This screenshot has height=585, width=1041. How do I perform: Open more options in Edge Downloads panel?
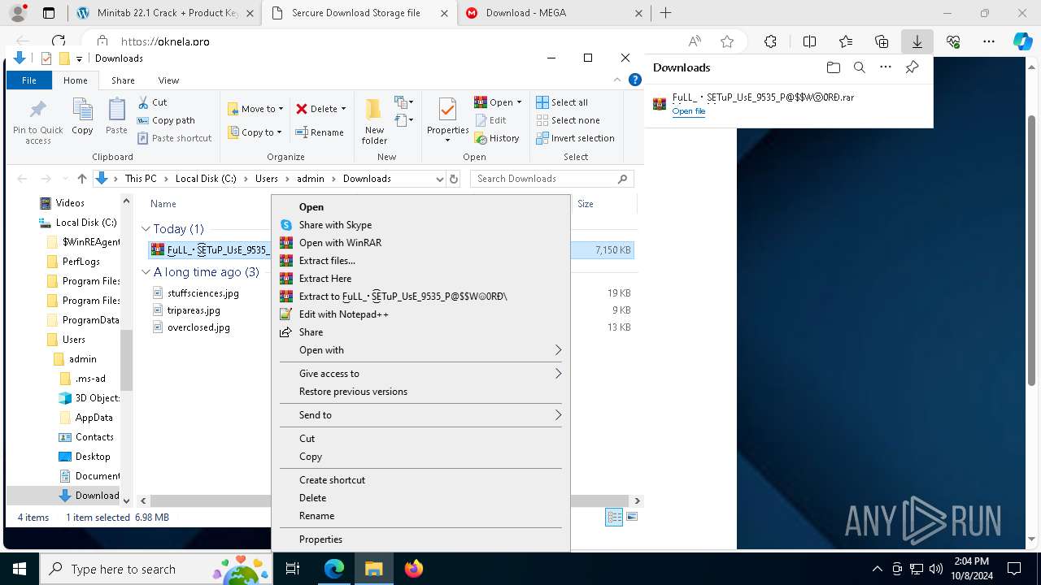(886, 67)
